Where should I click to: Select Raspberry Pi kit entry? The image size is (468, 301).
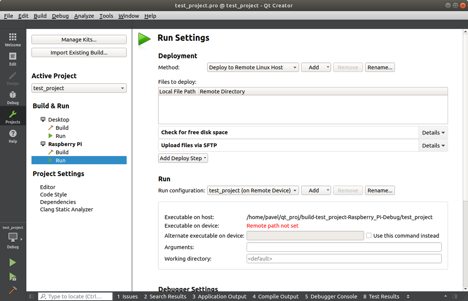click(65, 144)
